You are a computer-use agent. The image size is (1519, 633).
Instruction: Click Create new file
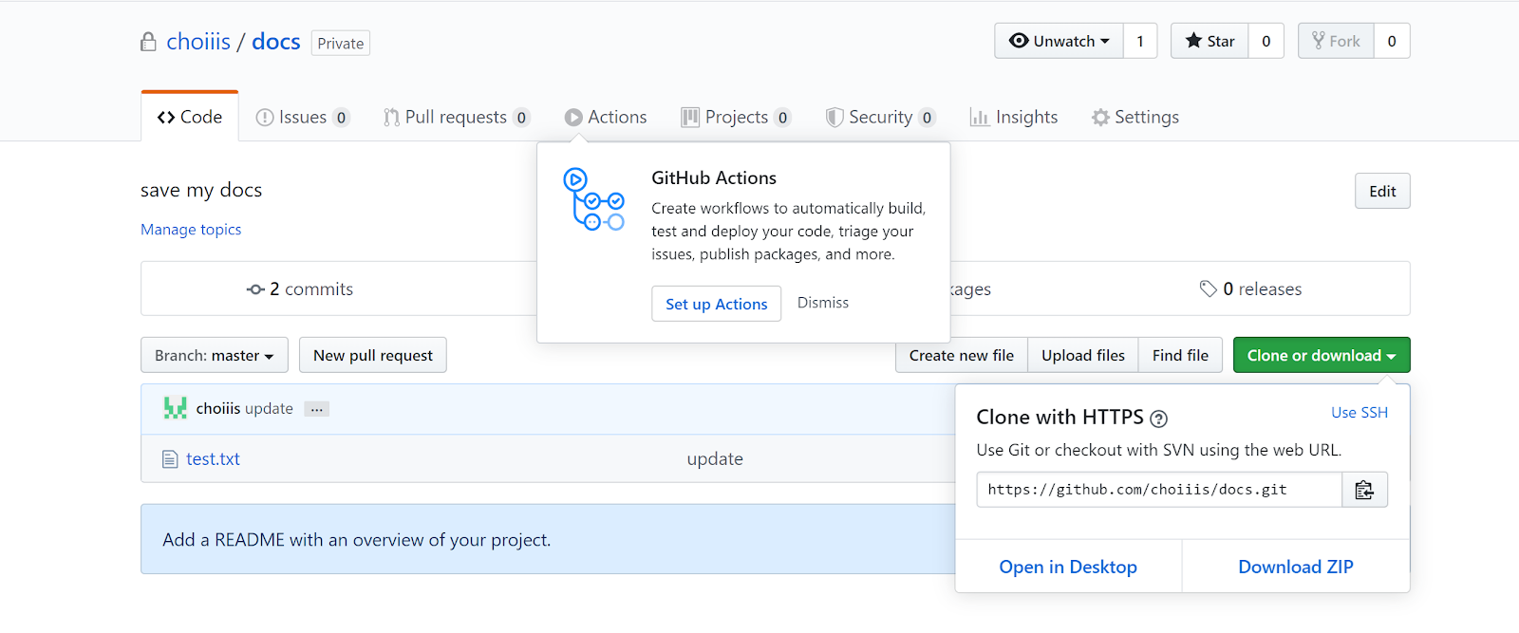(962, 355)
